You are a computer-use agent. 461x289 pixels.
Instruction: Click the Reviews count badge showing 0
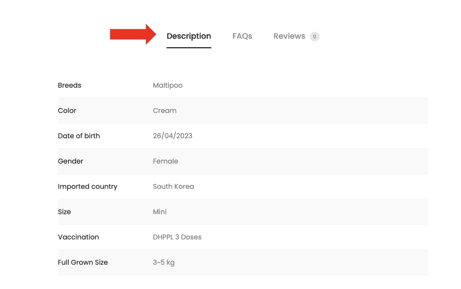pyautogui.click(x=315, y=36)
